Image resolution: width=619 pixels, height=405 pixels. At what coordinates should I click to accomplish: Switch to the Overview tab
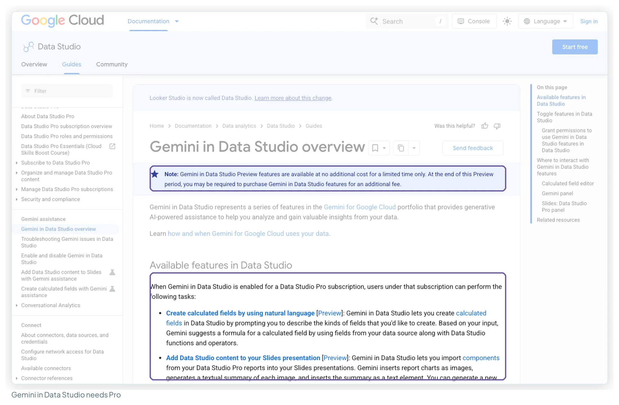34,64
